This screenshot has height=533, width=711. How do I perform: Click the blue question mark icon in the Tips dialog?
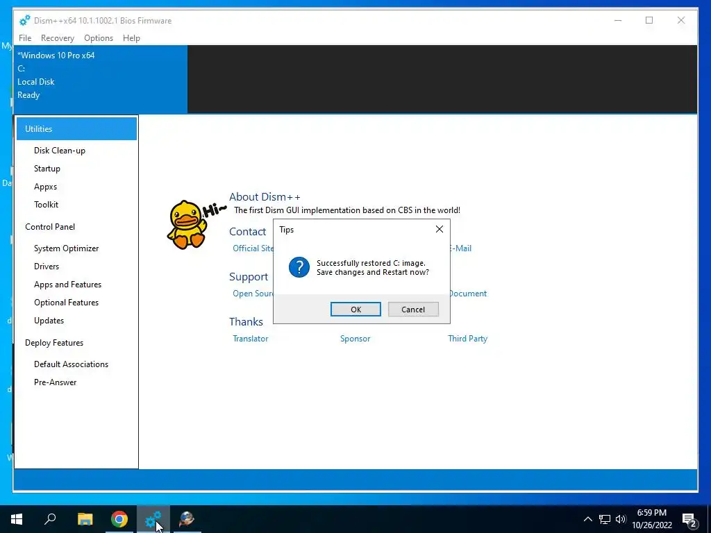(299, 267)
